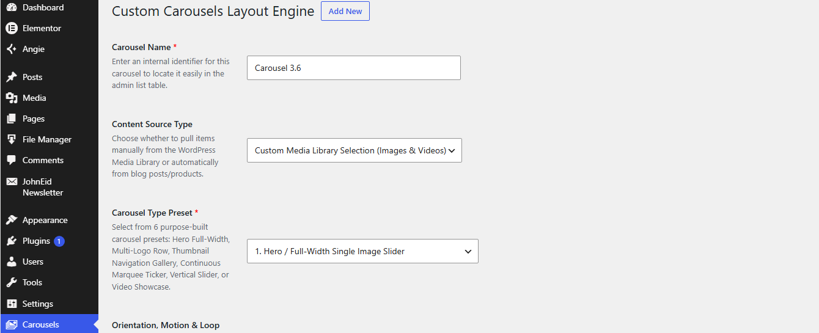
Task: Click the Pages document icon
Action: [x=11, y=119]
